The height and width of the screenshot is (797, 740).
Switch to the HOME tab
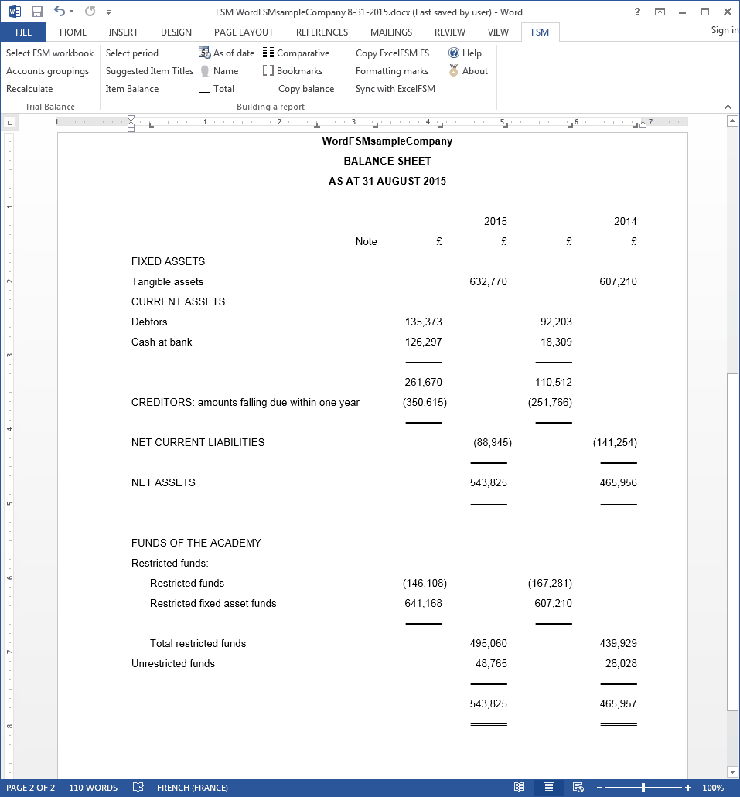73,32
